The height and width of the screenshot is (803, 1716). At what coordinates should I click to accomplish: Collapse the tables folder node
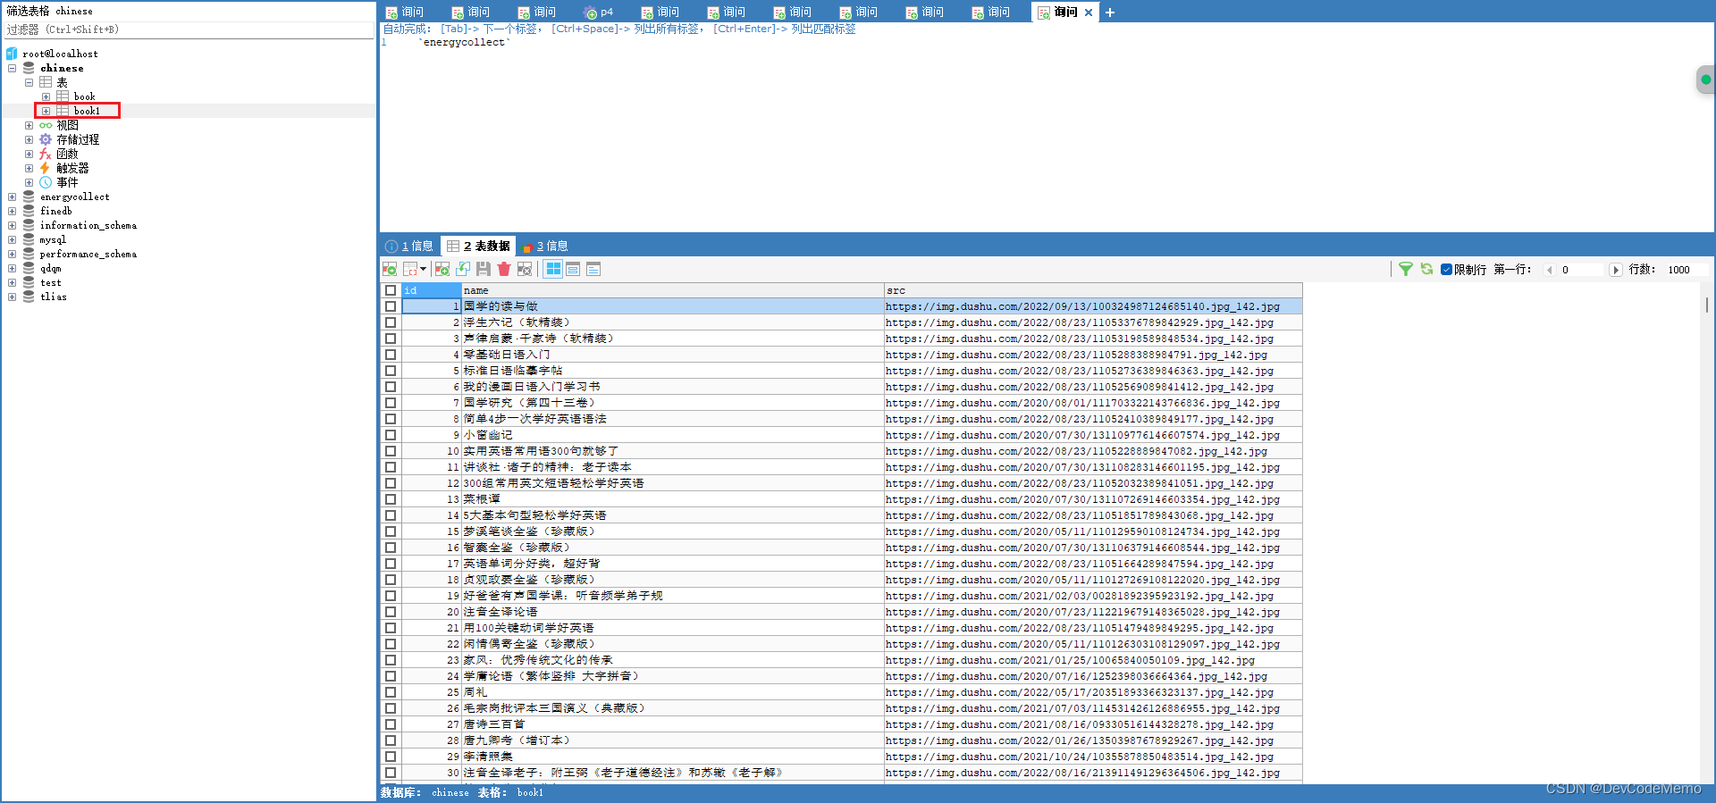click(x=29, y=82)
